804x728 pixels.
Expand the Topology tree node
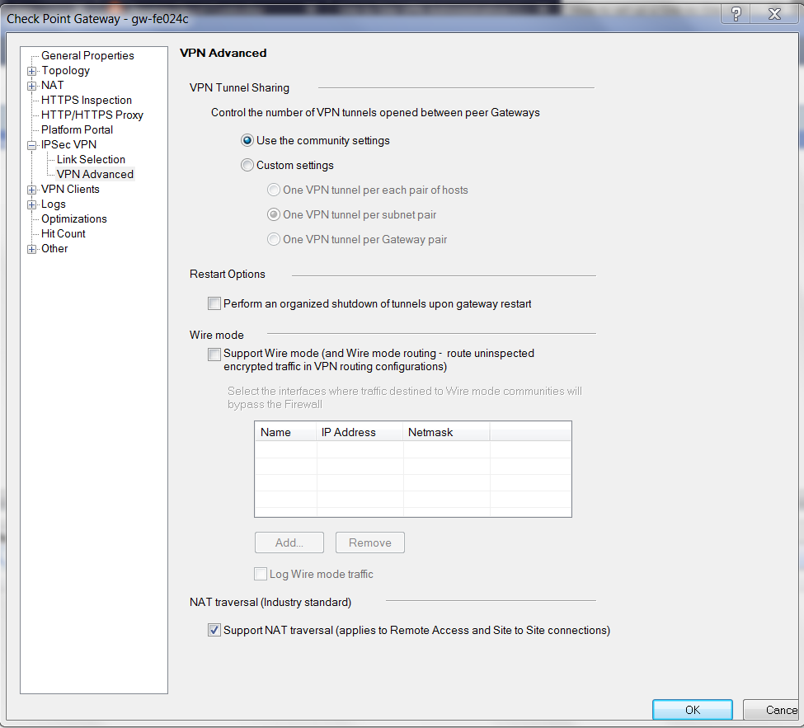(x=32, y=71)
